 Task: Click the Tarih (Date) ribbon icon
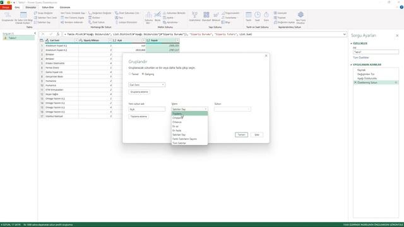tap(248, 16)
